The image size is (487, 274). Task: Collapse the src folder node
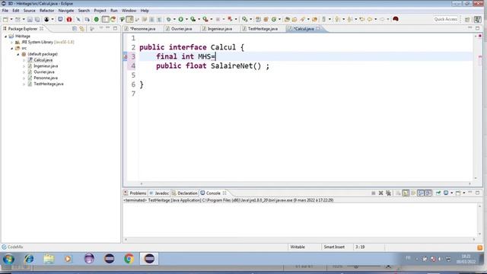coord(12,48)
